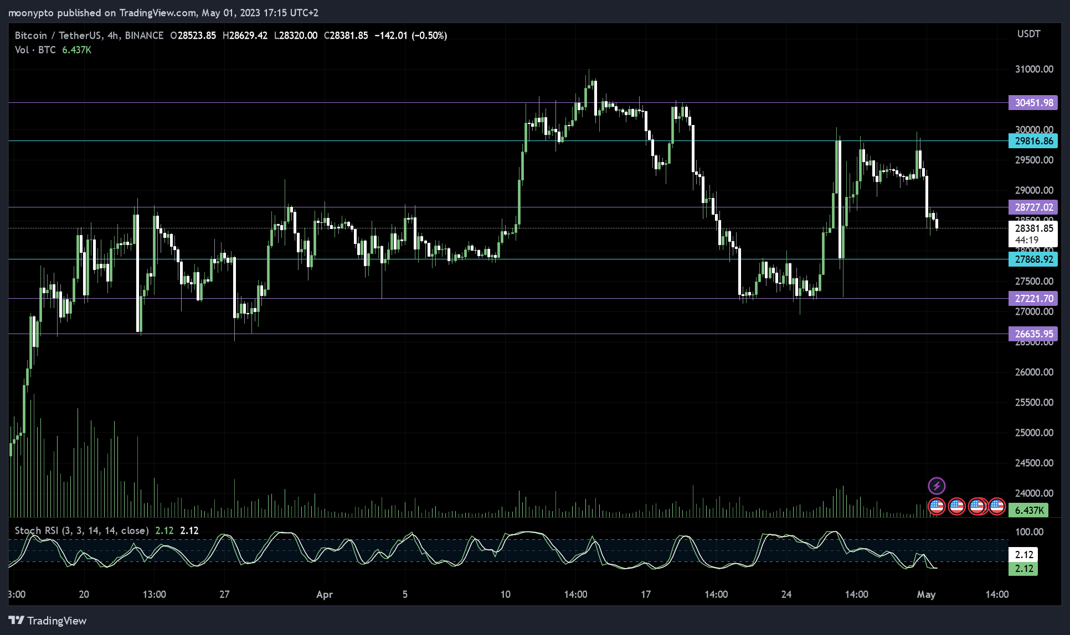The width and height of the screenshot is (1070, 635).
Task: Click the 27221.70 price level label
Action: [1033, 299]
